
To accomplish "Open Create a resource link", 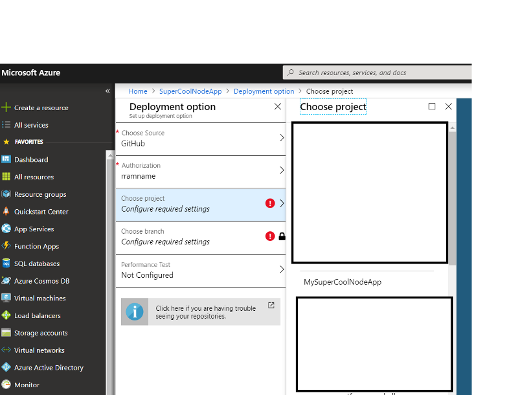I will click(x=41, y=107).
